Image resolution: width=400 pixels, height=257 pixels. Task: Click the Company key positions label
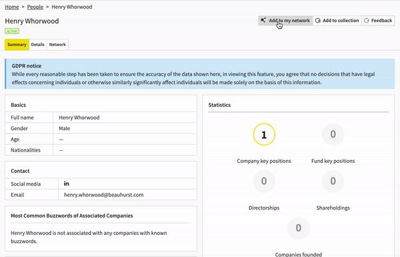pyautogui.click(x=264, y=161)
